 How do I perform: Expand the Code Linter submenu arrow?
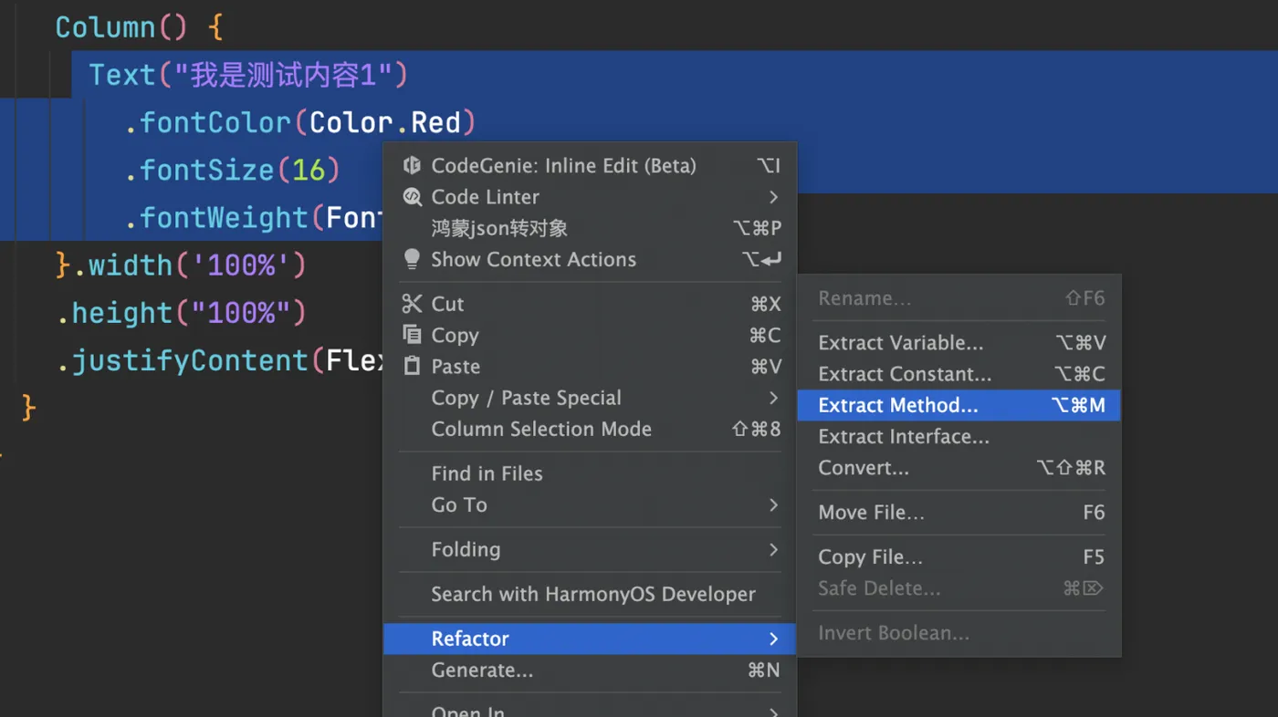(x=773, y=197)
